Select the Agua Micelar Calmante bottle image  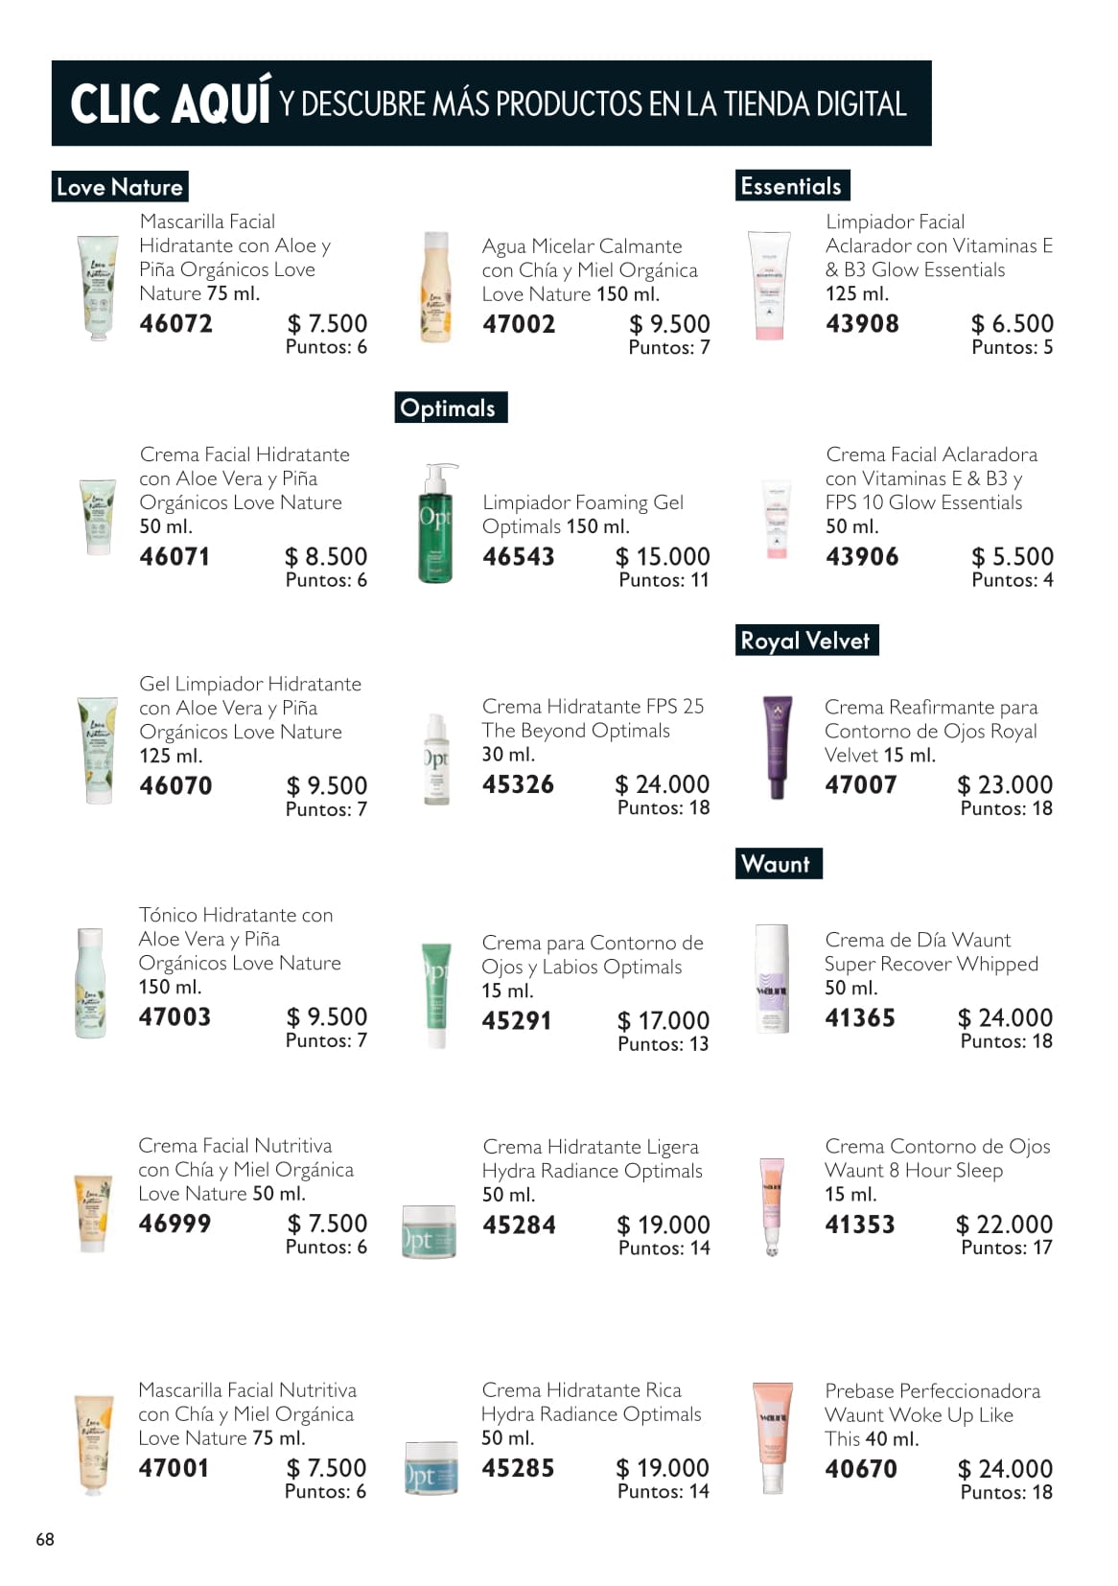click(x=436, y=287)
